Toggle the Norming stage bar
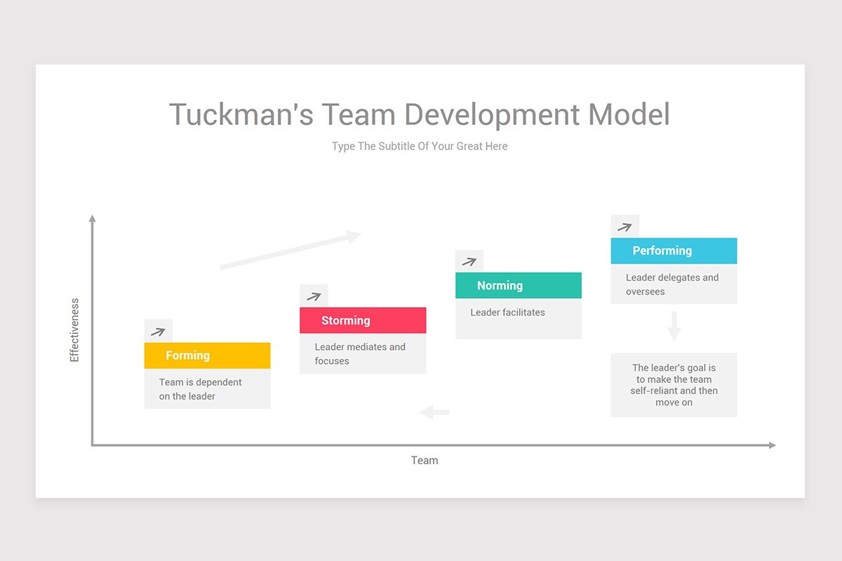842x561 pixels. pyautogui.click(x=519, y=285)
